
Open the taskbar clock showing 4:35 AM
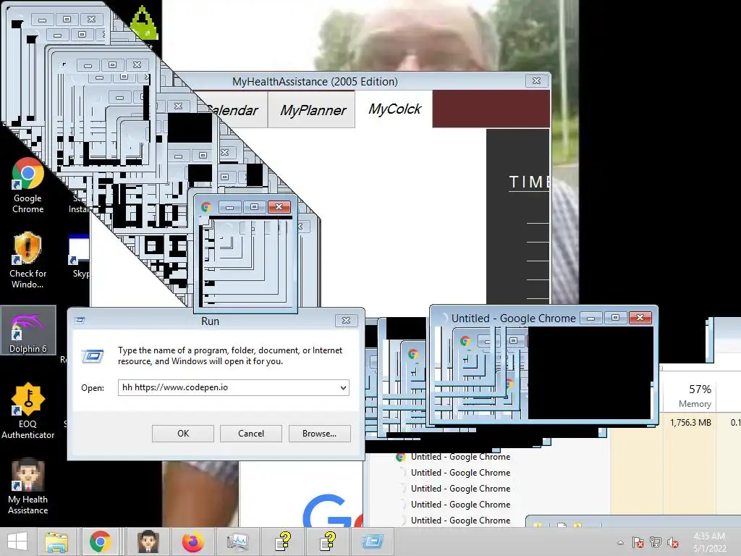click(709, 542)
